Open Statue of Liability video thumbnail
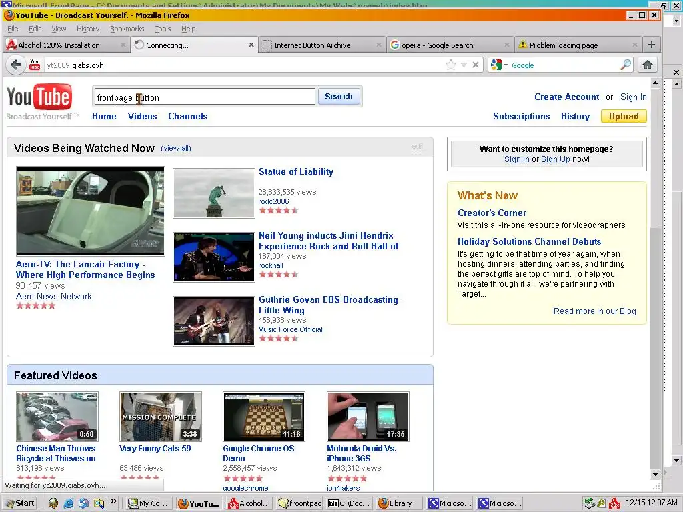This screenshot has height=512, width=683. pyautogui.click(x=214, y=193)
